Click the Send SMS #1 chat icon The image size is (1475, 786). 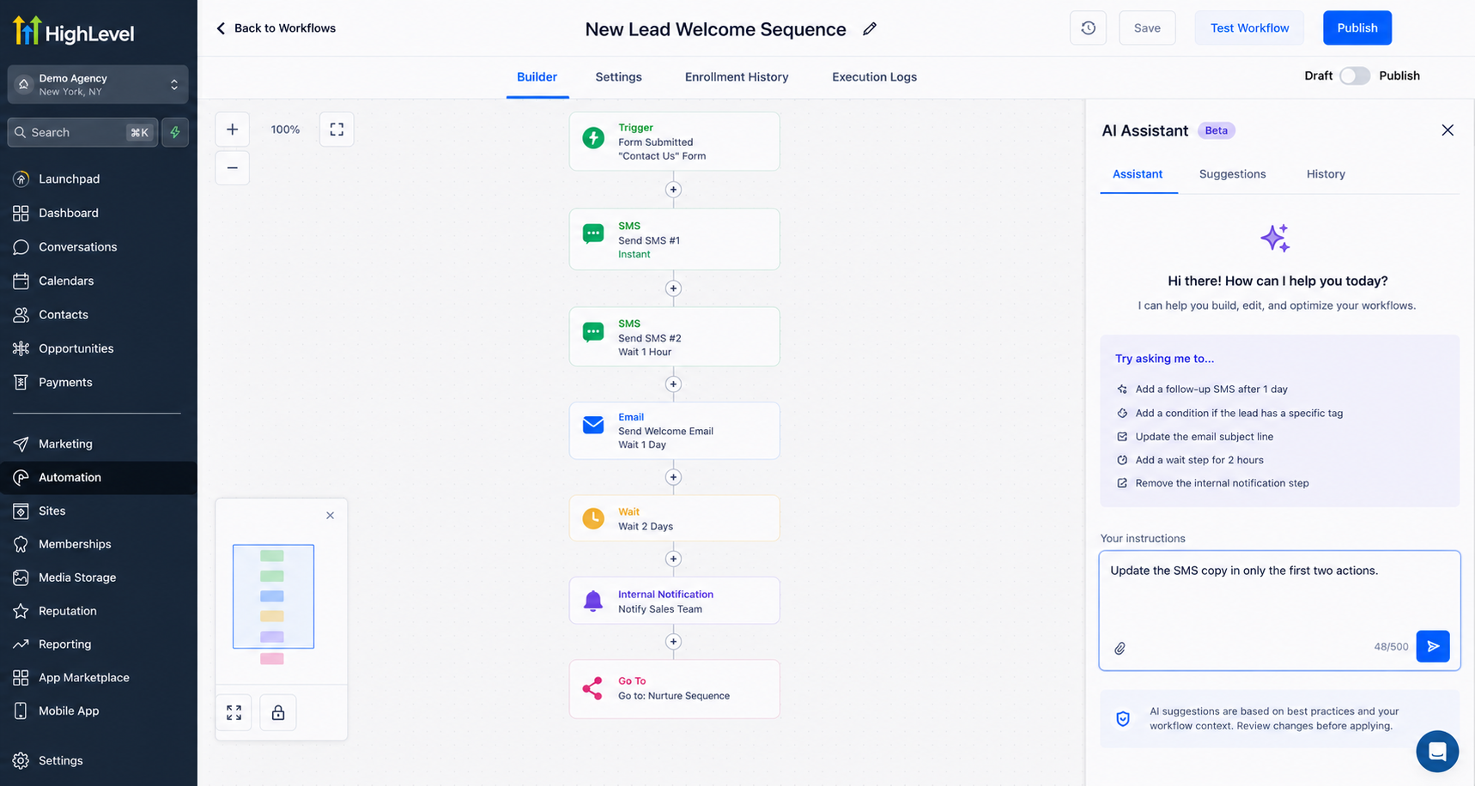(x=593, y=233)
